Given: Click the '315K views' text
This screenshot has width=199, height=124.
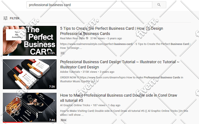Looking at the screenshot, I should [x=90, y=72].
